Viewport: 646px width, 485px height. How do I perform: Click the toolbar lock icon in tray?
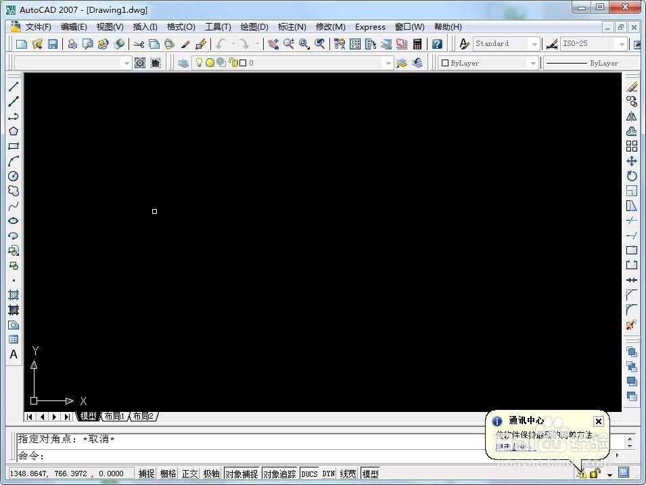tap(595, 474)
